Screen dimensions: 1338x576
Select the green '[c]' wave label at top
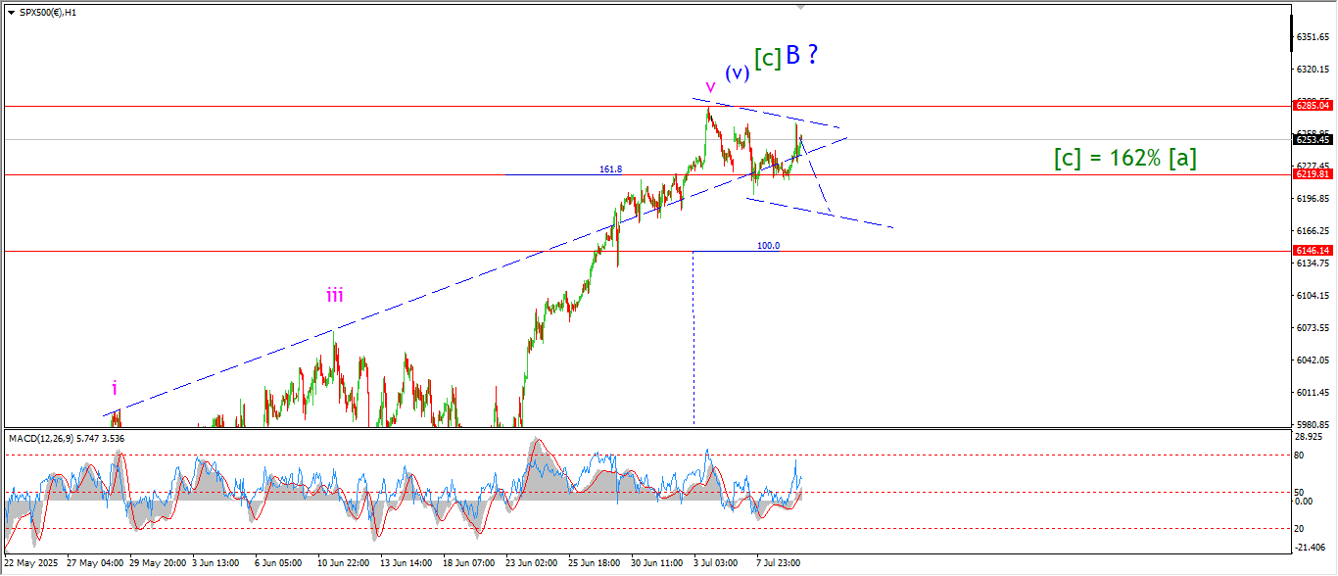(768, 59)
